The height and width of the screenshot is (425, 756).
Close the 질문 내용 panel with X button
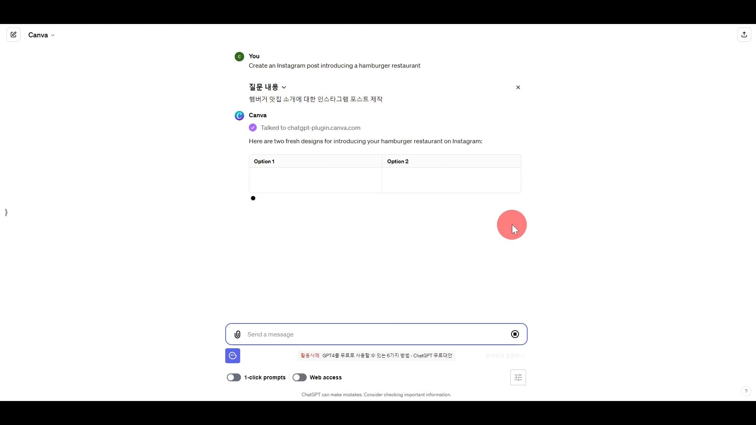point(518,87)
